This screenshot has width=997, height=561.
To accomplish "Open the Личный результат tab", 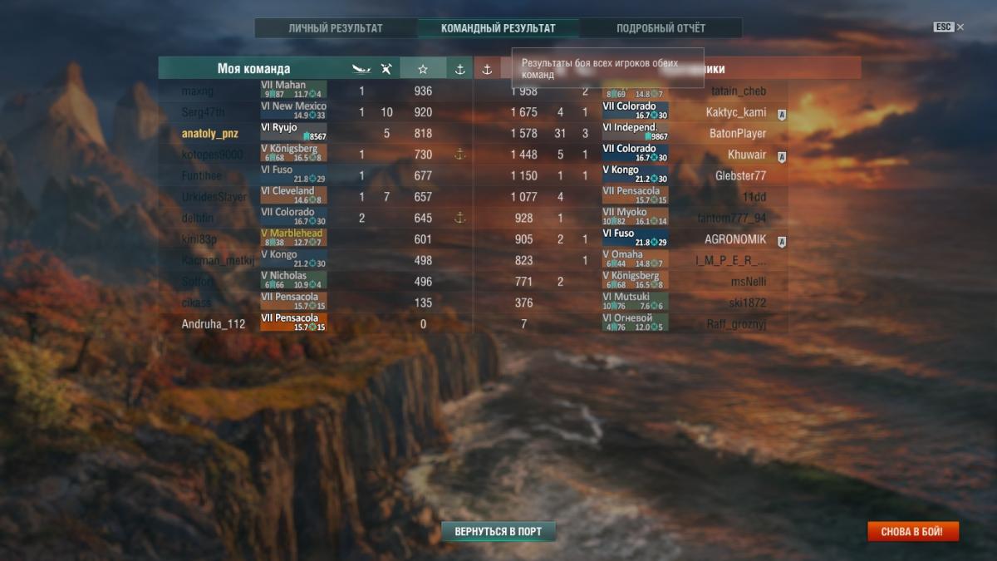I will 336,28.
